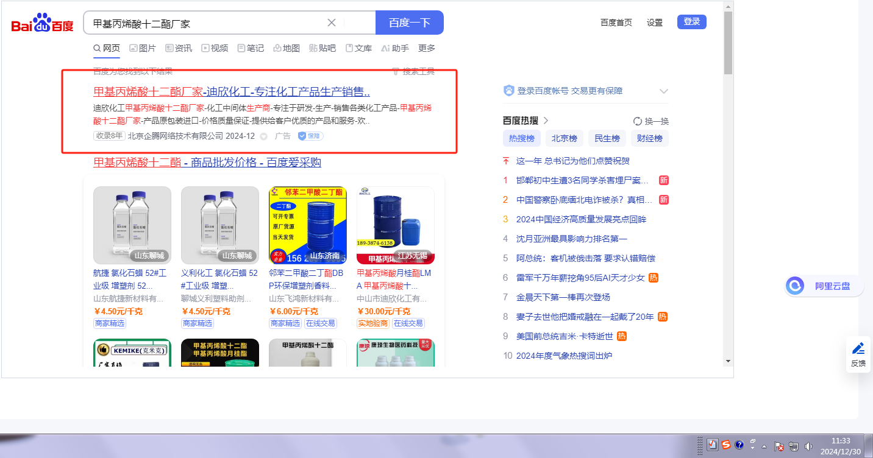Switch to the 北京榜 tab
The width and height of the screenshot is (873, 458).
click(x=565, y=138)
